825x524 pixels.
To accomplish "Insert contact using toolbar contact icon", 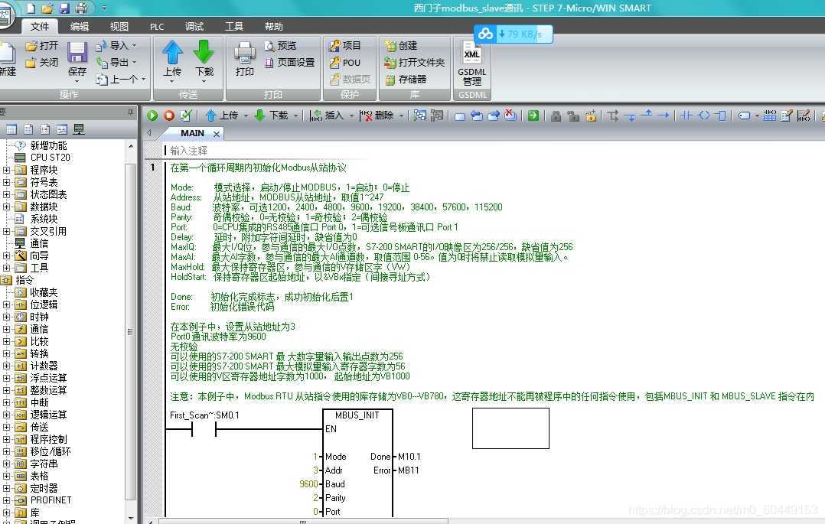I will (686, 116).
